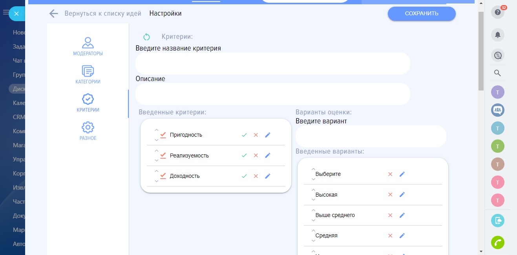Open the help question mark icon

pyautogui.click(x=497, y=13)
